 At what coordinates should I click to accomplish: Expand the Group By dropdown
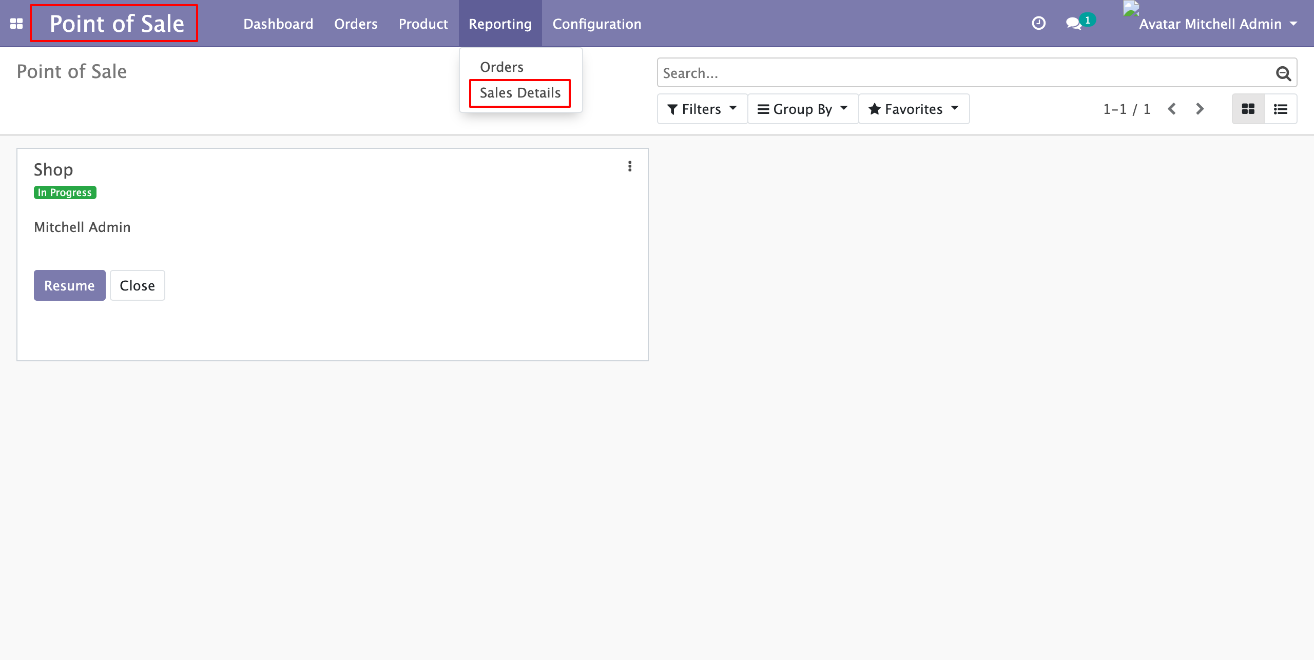[803, 109]
